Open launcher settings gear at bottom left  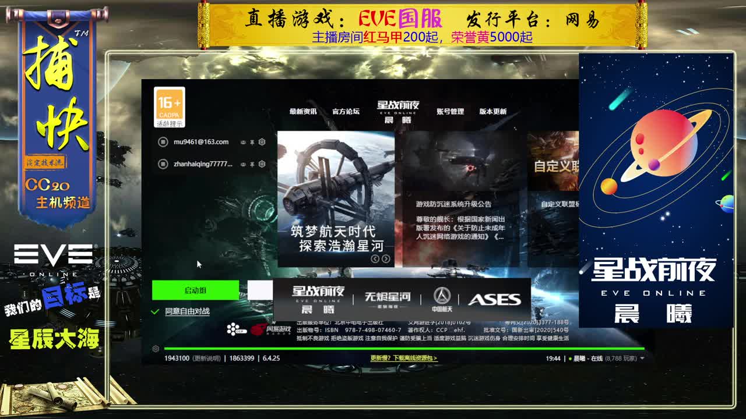(x=156, y=349)
